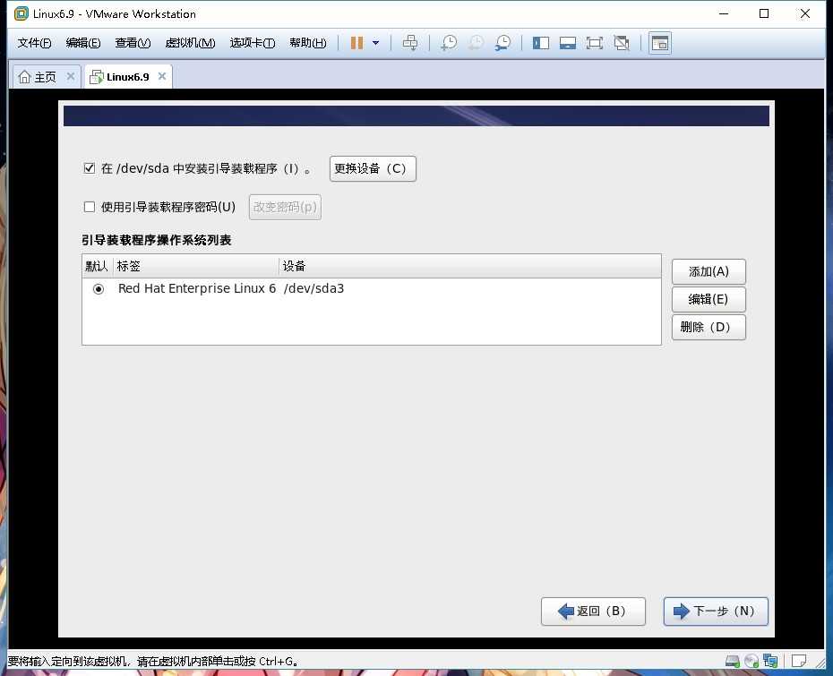Click the network adapter status icon
The height and width of the screenshot is (676, 833).
[770, 661]
